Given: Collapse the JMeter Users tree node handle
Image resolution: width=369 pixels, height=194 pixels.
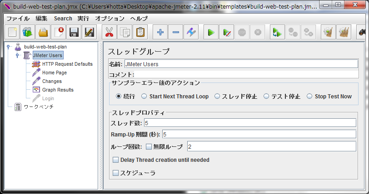Looking at the screenshot, I should click(x=17, y=55).
